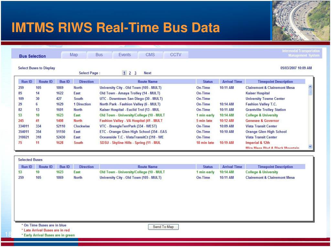This screenshot has width=331, height=247.
Task: Click Bus ID 52430 cell
Action: [61, 137]
